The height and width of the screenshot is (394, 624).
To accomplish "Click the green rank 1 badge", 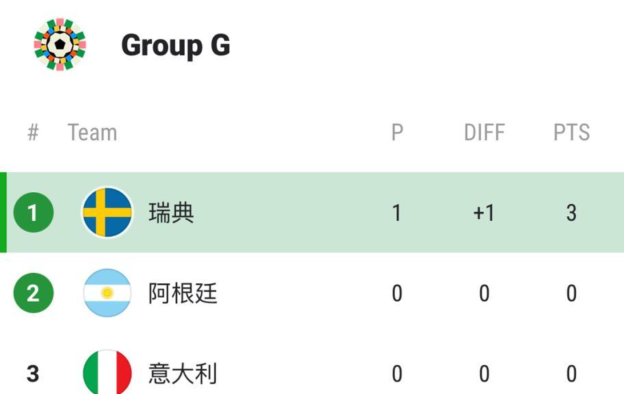I will [34, 212].
